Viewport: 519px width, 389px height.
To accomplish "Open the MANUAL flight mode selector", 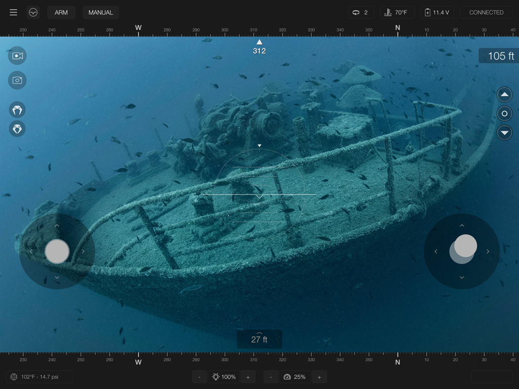I will pyautogui.click(x=100, y=13).
